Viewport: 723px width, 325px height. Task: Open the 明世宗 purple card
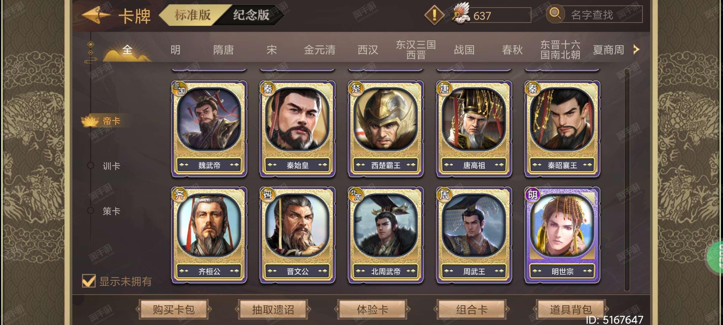(x=562, y=235)
